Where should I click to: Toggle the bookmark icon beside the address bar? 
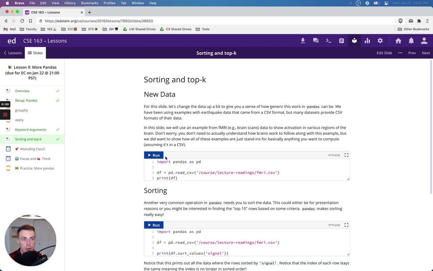[30, 21]
